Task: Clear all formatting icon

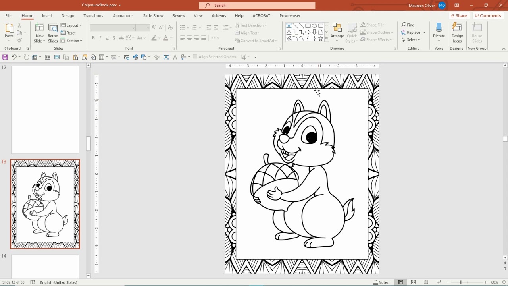Action: 171,27
